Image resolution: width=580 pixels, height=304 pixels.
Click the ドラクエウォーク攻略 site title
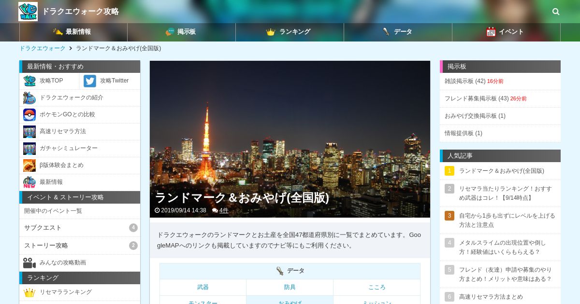80,12
